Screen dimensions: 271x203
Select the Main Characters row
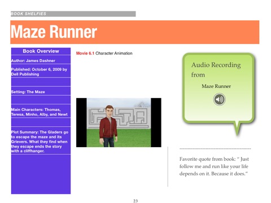(41, 112)
